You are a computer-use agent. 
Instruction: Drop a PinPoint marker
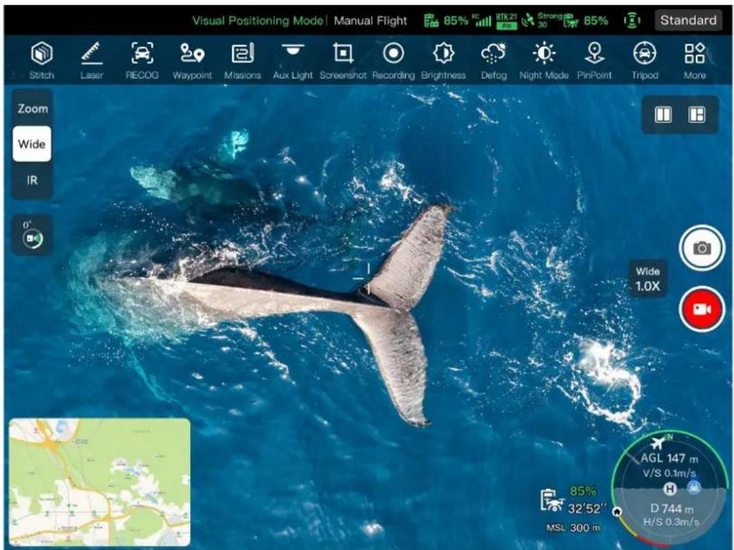tap(595, 61)
